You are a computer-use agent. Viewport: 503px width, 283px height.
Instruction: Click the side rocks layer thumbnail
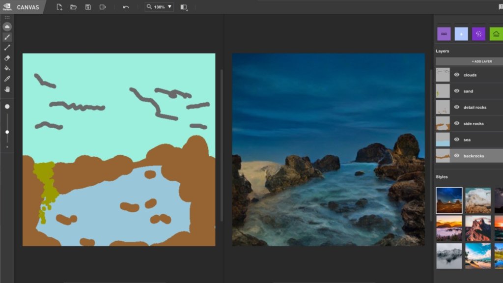coord(443,123)
